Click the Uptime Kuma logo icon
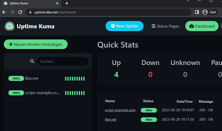This screenshot has height=131, width=222. [x=10, y=26]
